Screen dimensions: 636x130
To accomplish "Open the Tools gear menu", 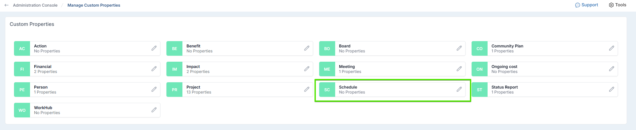I will click(x=617, y=5).
